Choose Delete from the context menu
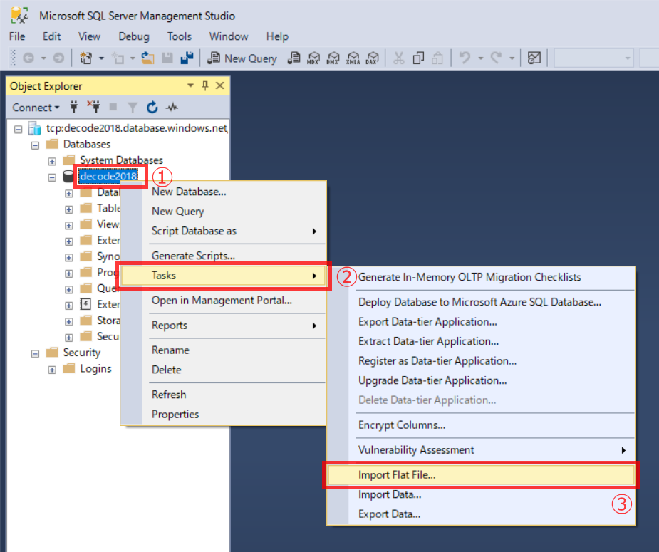The height and width of the screenshot is (552, 659). click(223, 370)
